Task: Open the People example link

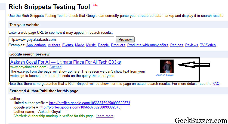Action: tap(103, 45)
